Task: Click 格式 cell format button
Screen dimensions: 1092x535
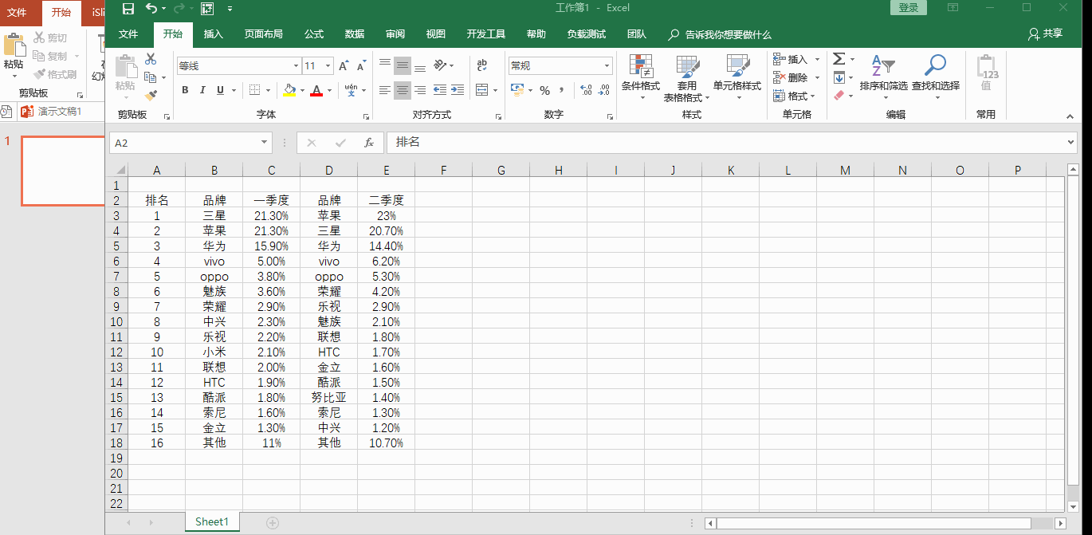Action: (790, 96)
